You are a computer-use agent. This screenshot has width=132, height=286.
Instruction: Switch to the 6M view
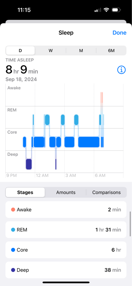pyautogui.click(x=111, y=51)
